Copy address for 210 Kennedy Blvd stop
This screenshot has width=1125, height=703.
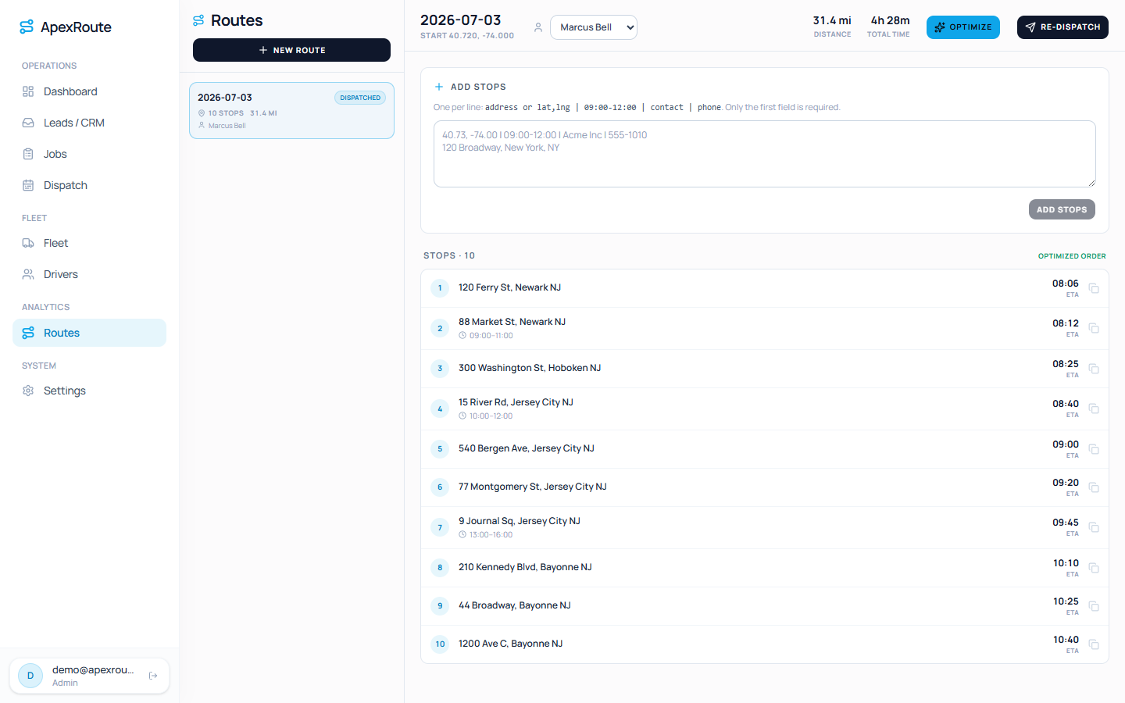coord(1094,568)
